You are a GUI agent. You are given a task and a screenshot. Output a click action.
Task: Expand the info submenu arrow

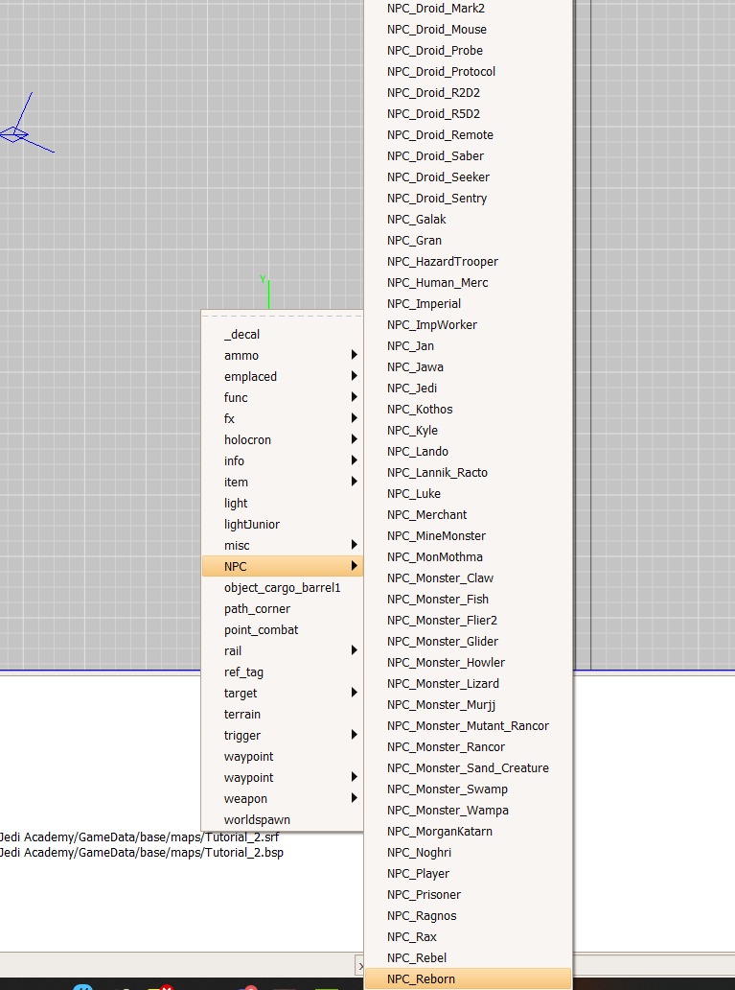coord(355,460)
